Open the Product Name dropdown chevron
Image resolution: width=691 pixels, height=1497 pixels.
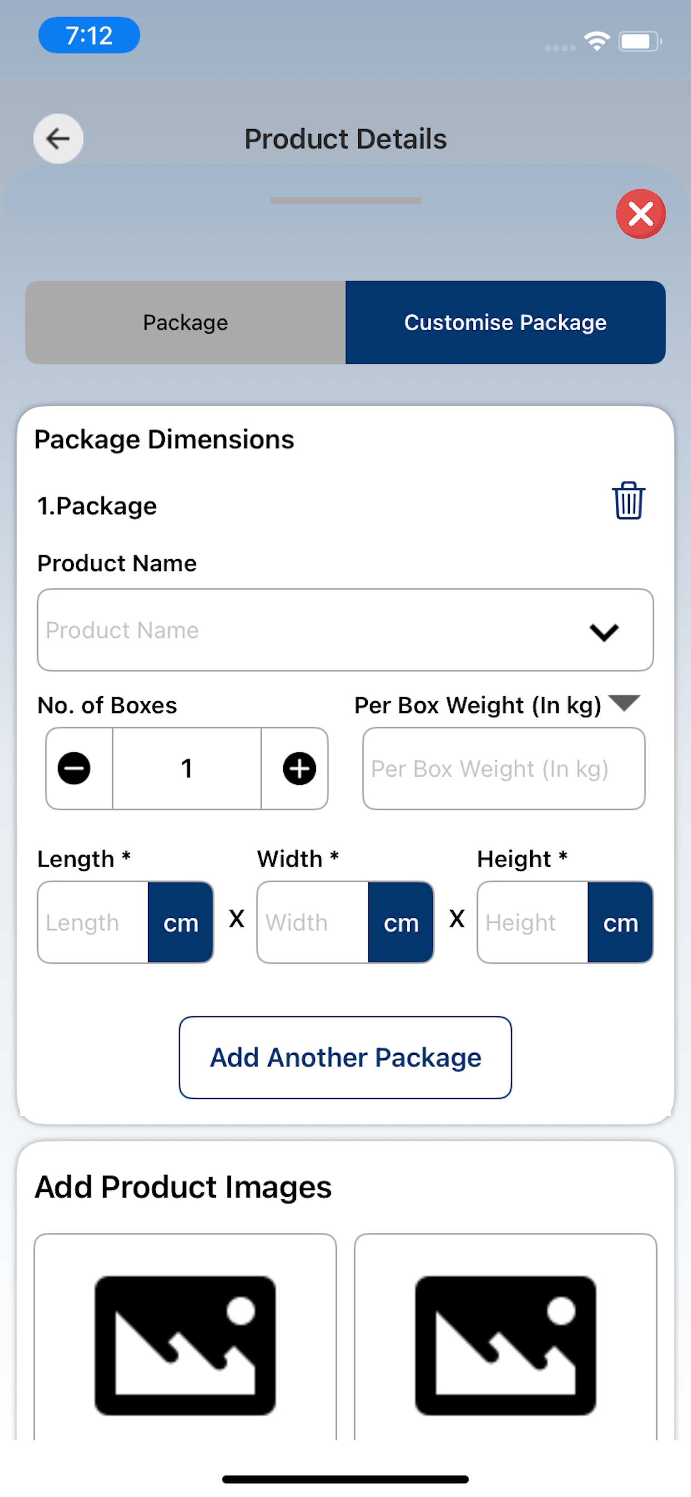click(x=604, y=632)
